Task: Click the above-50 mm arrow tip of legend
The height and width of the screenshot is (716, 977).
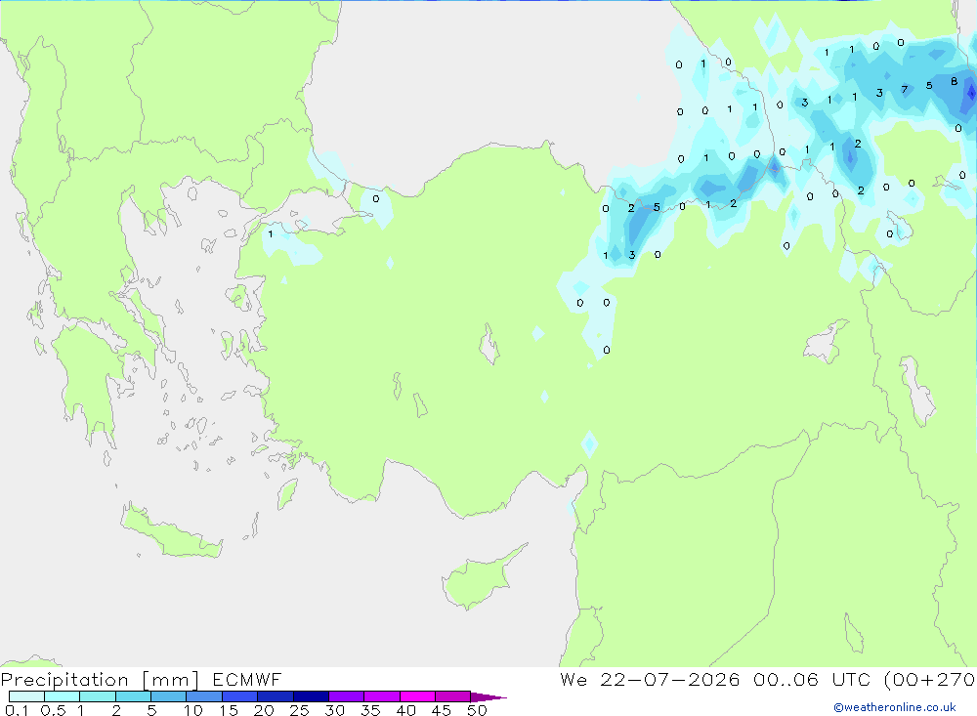Action: 488,697
